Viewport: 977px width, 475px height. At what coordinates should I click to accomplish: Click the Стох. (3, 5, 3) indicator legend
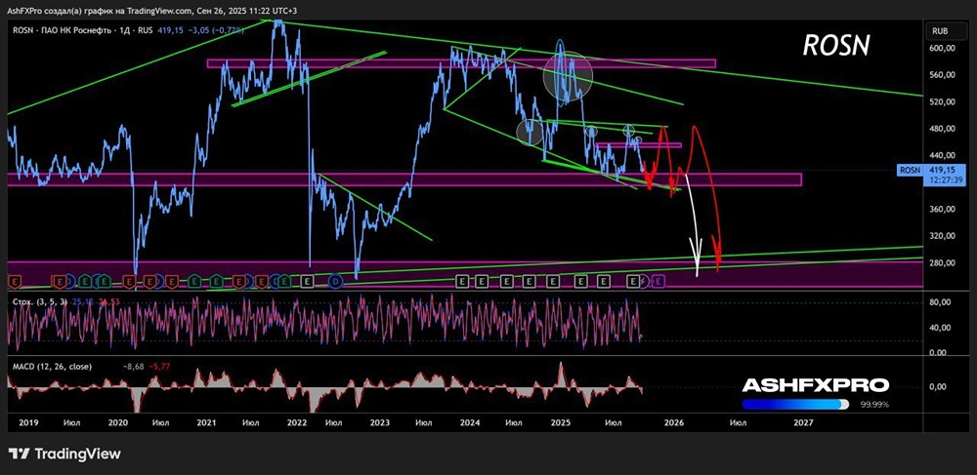click(42, 301)
